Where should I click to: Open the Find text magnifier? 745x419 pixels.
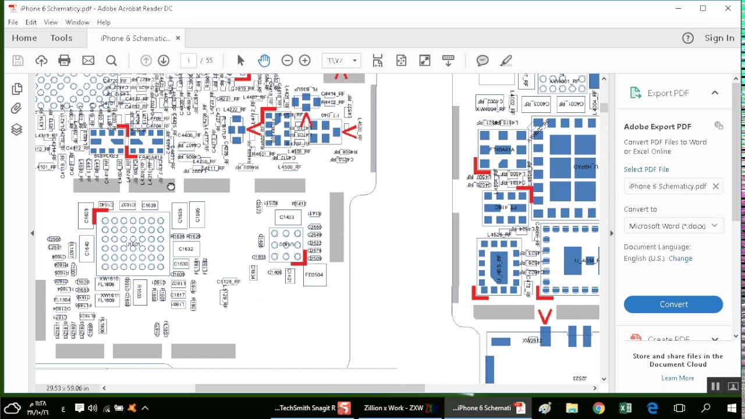111,61
